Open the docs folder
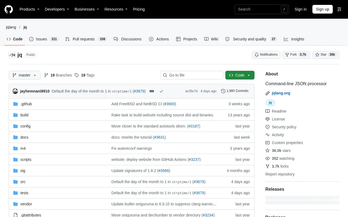This screenshot has height=217, width=348. 24,137
